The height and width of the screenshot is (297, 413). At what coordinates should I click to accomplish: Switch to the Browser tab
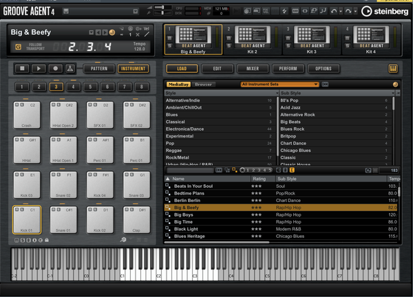point(203,85)
